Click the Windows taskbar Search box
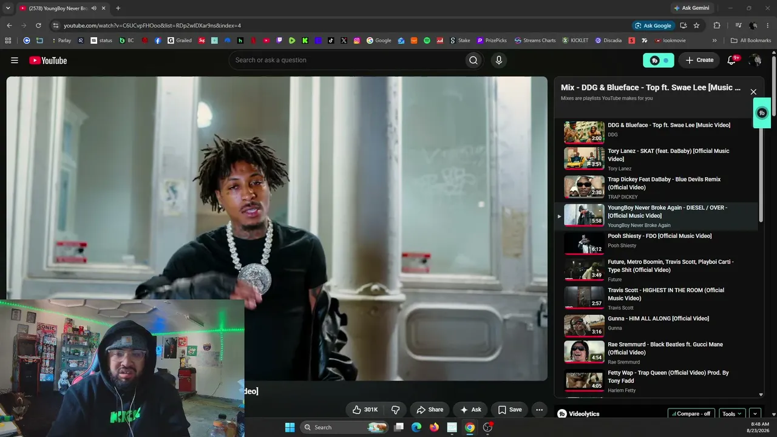The height and width of the screenshot is (437, 777). click(x=345, y=427)
